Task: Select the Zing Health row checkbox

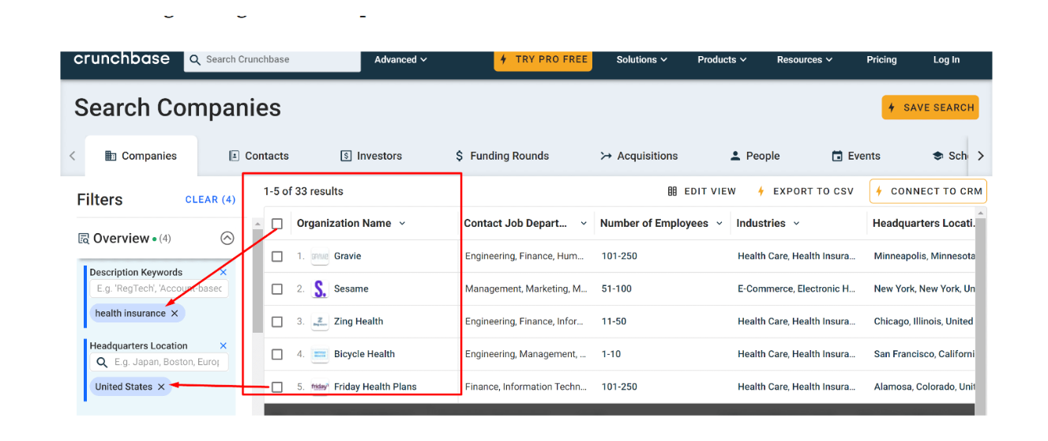Action: coord(277,322)
